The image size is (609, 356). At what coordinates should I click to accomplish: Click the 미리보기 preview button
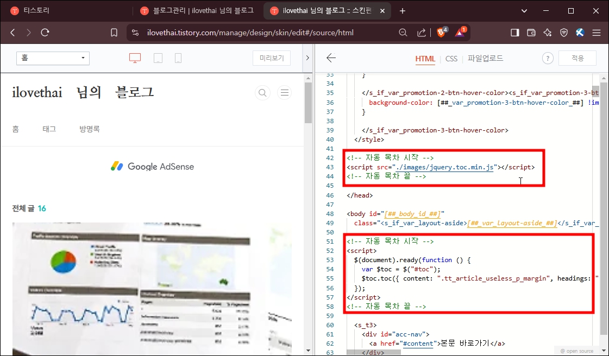pyautogui.click(x=272, y=58)
